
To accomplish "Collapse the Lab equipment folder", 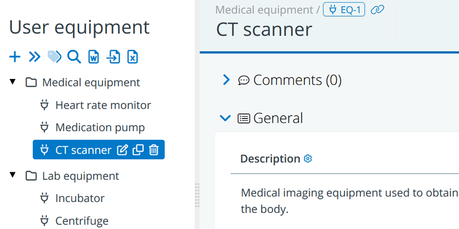I will 13,175.
